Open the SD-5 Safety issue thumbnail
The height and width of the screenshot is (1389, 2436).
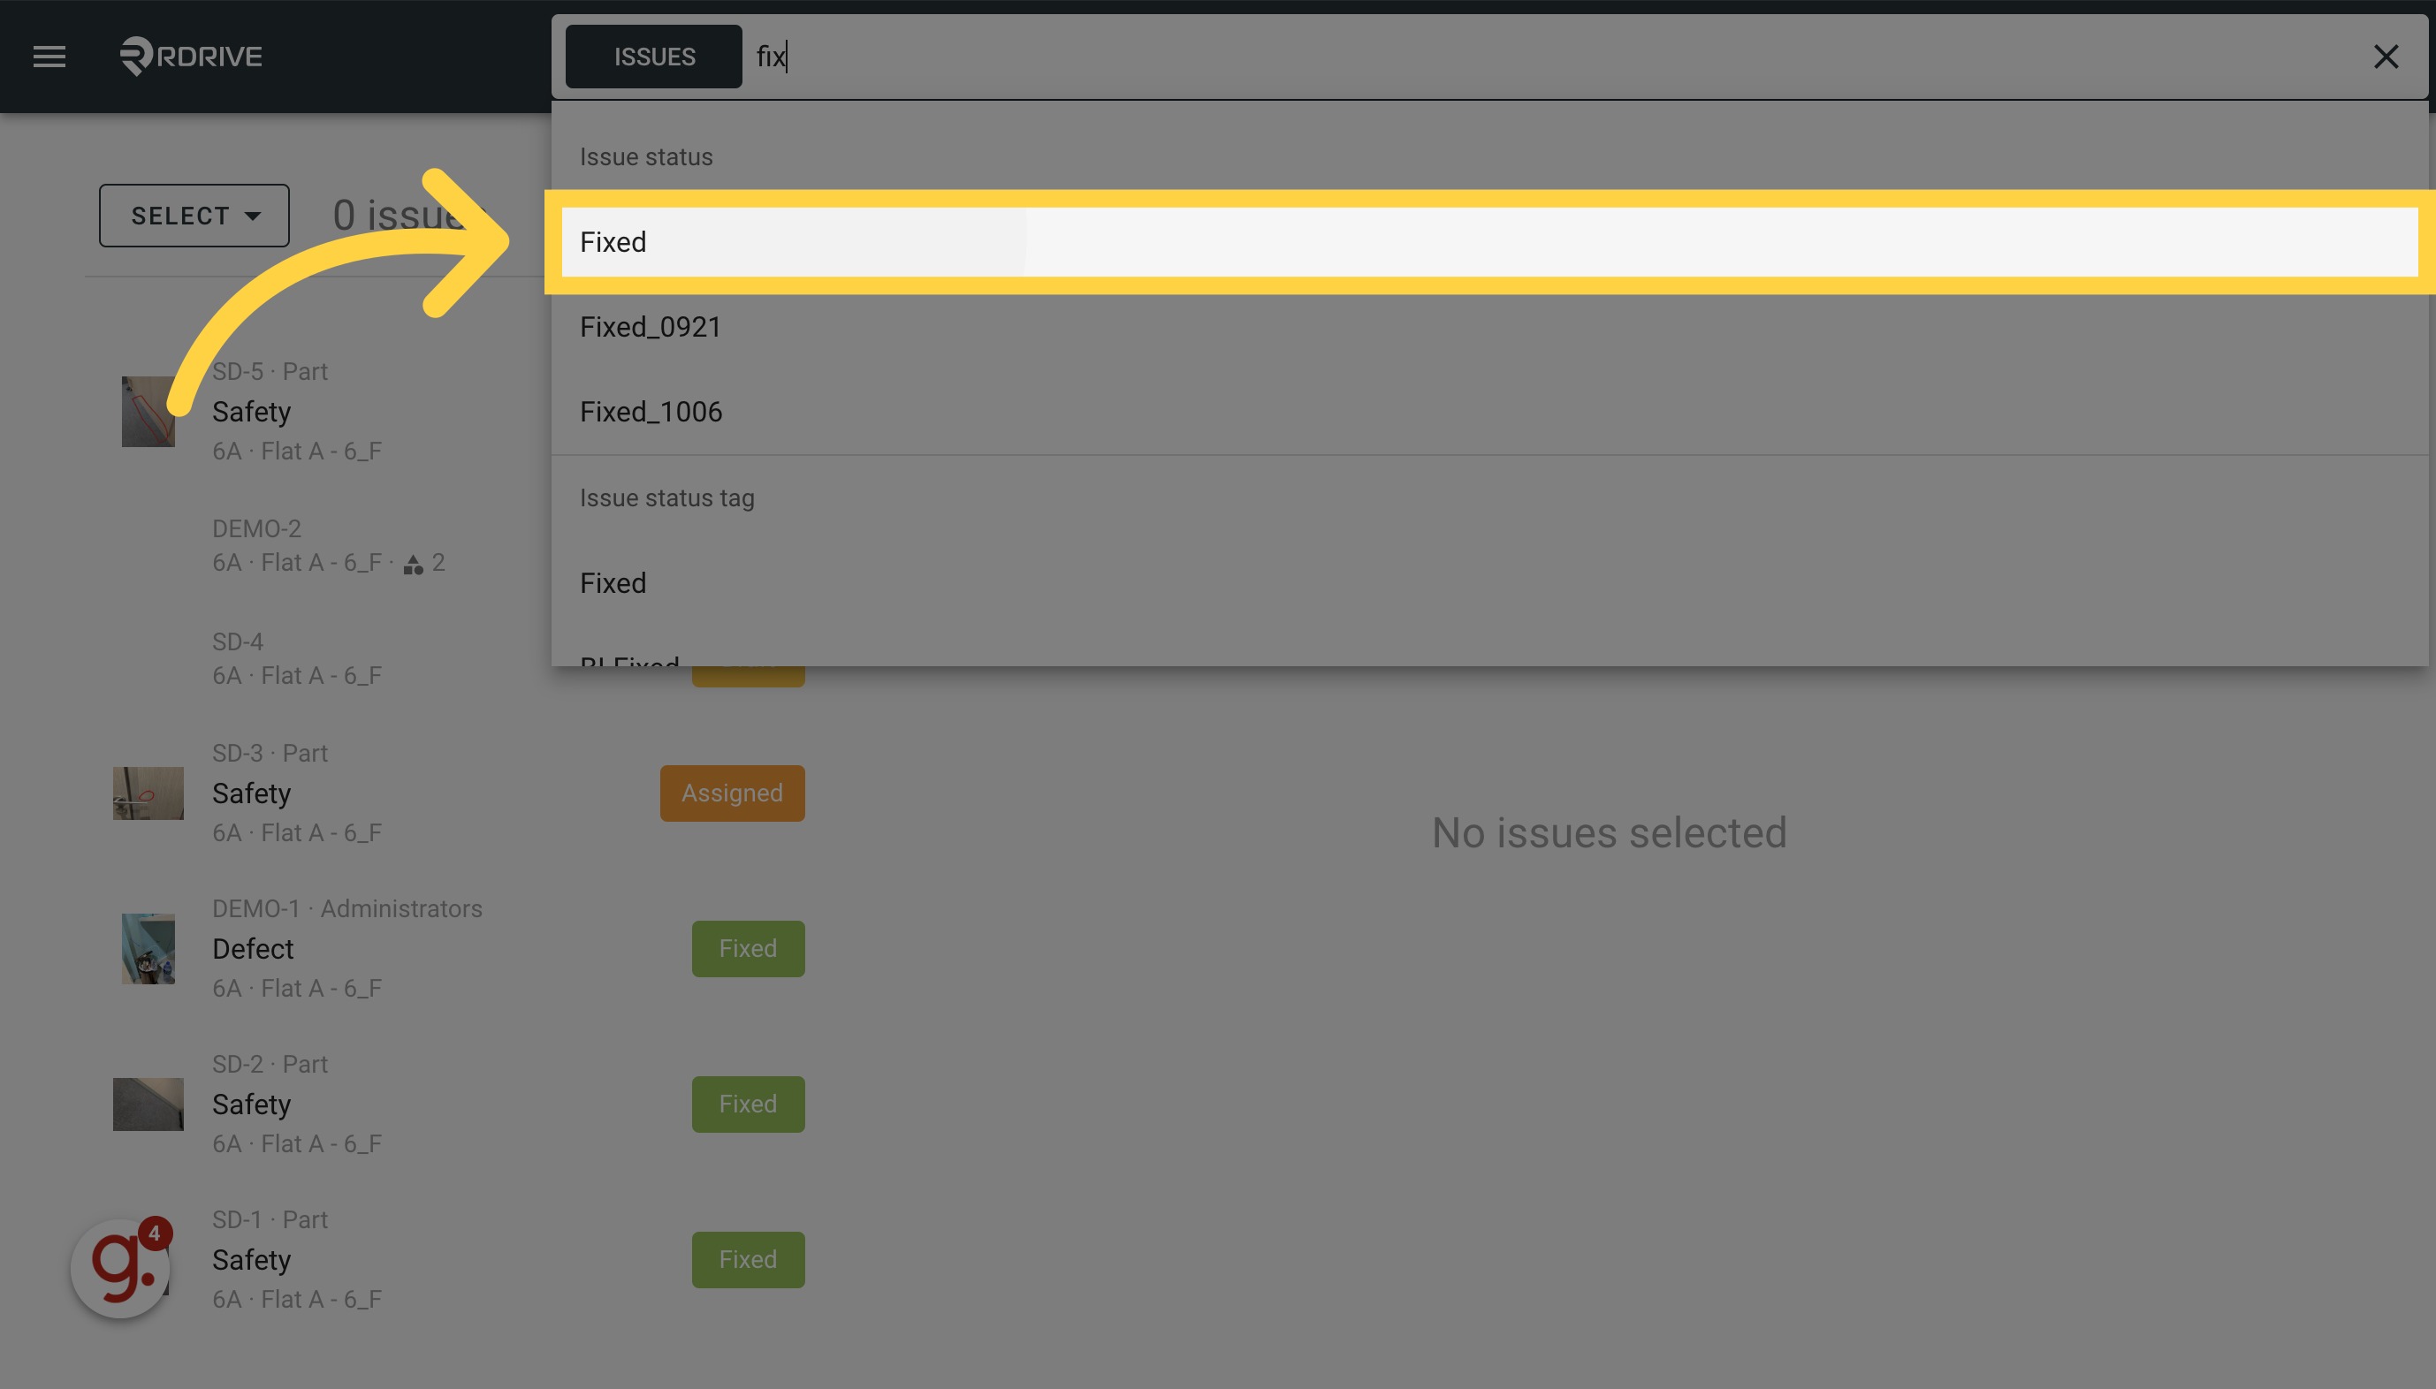coord(148,412)
